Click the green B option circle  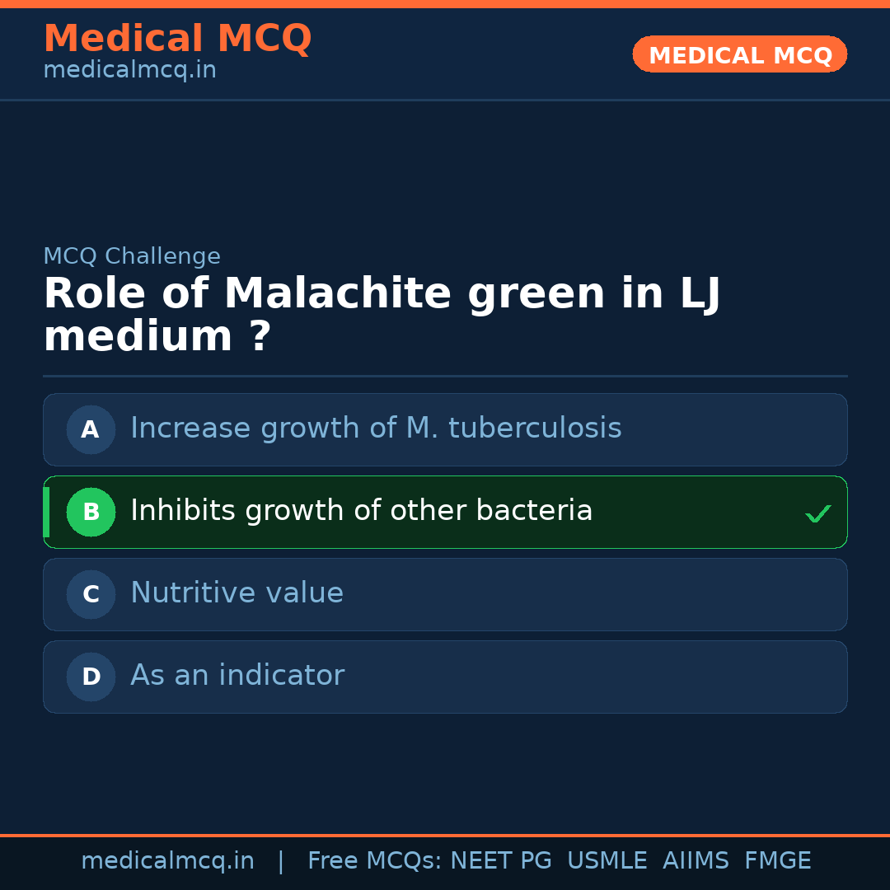click(x=91, y=512)
